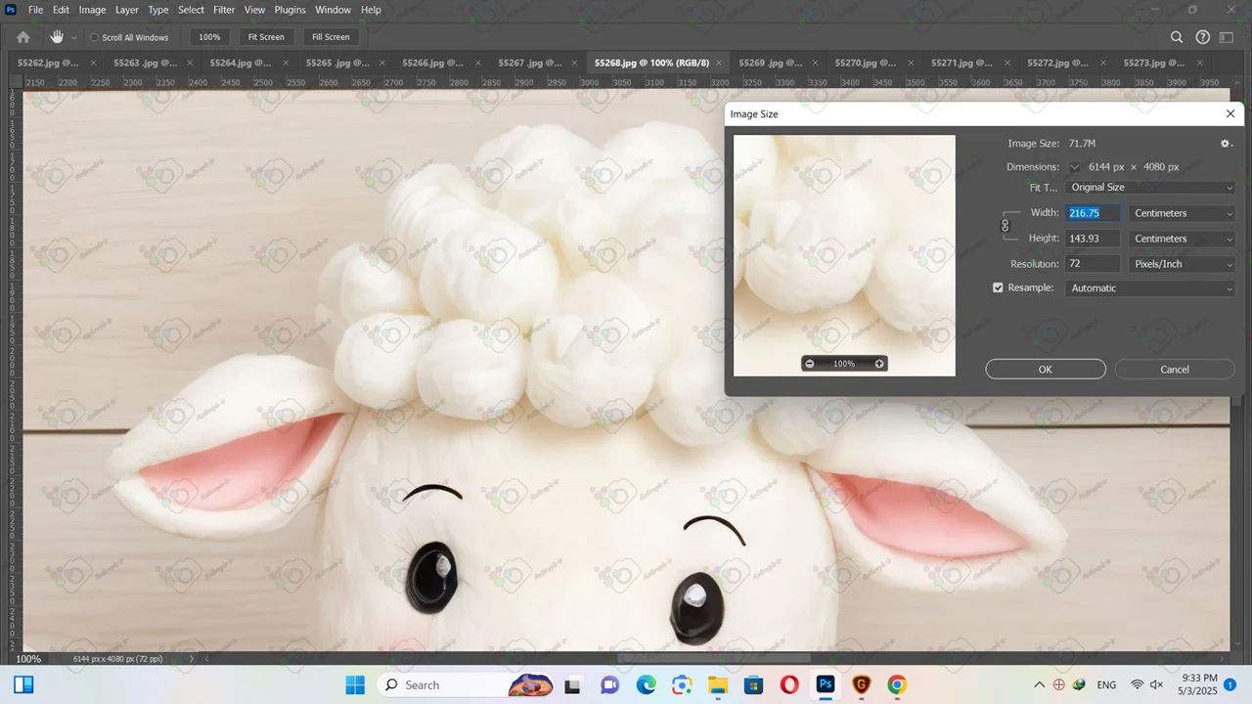
Task: Switch to the 55266.jpg document tab
Action: [430, 63]
